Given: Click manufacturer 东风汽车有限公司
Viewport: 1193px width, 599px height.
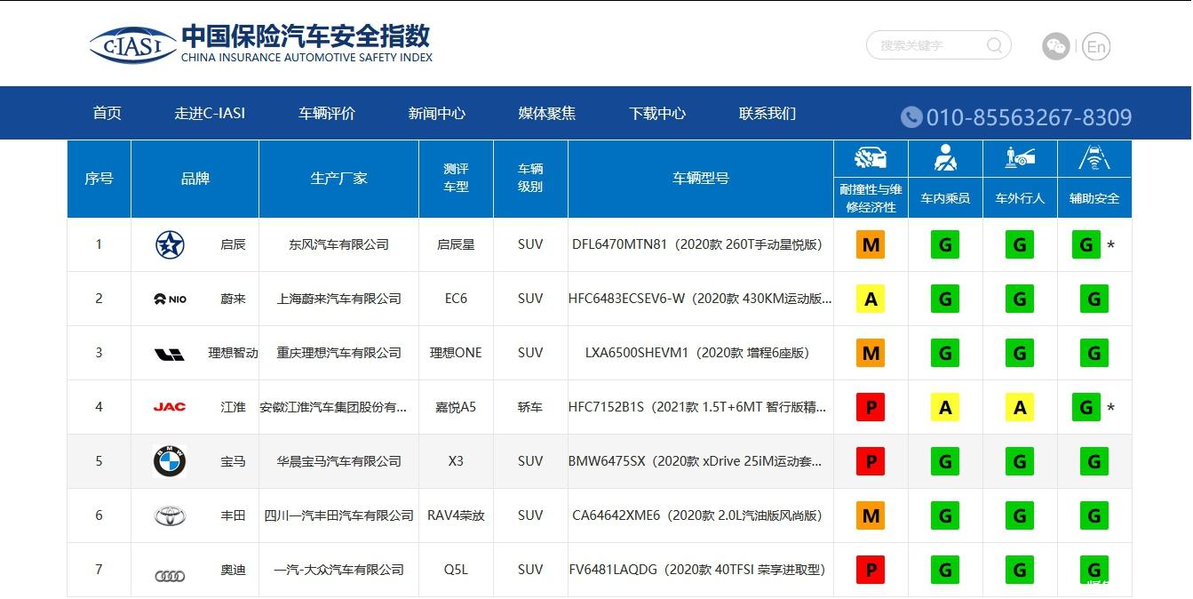Looking at the screenshot, I should point(338,244).
